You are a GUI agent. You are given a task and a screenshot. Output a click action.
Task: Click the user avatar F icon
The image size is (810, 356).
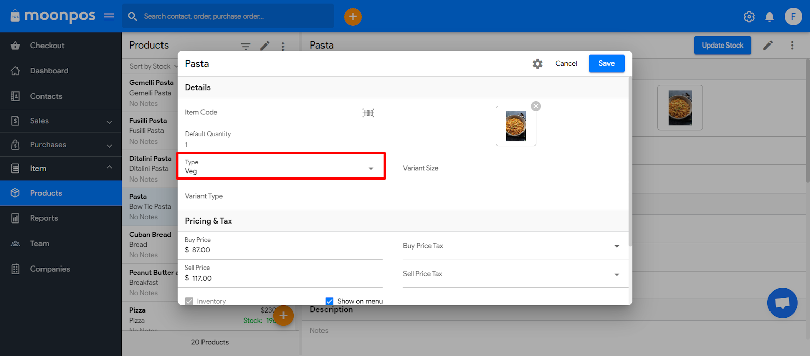coord(793,17)
